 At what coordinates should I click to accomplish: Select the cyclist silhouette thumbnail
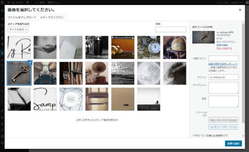[x=149, y=99]
